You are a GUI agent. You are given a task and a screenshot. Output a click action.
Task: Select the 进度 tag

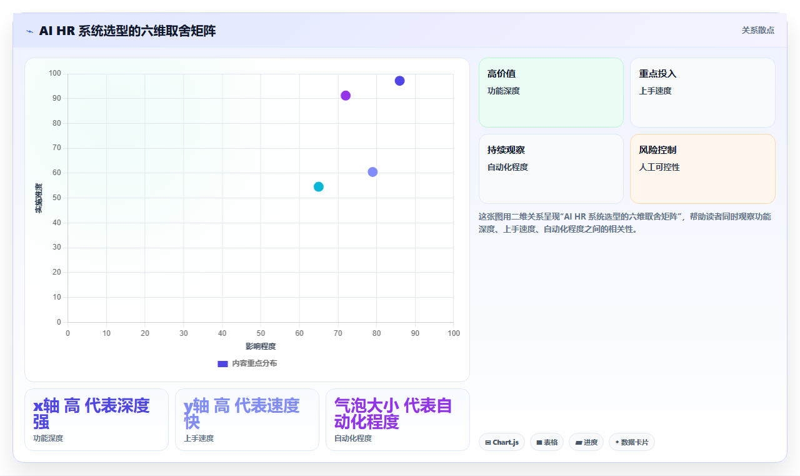[x=586, y=442]
